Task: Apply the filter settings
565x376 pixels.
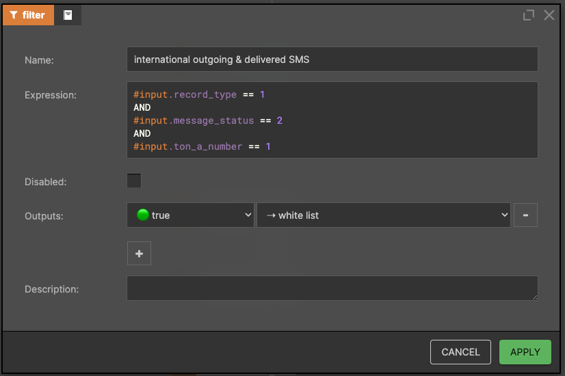Action: pos(525,352)
